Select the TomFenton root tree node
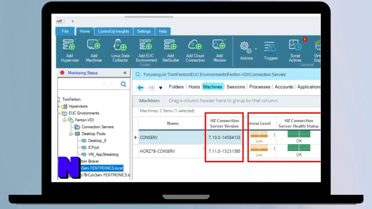372x209 pixels. [72, 99]
